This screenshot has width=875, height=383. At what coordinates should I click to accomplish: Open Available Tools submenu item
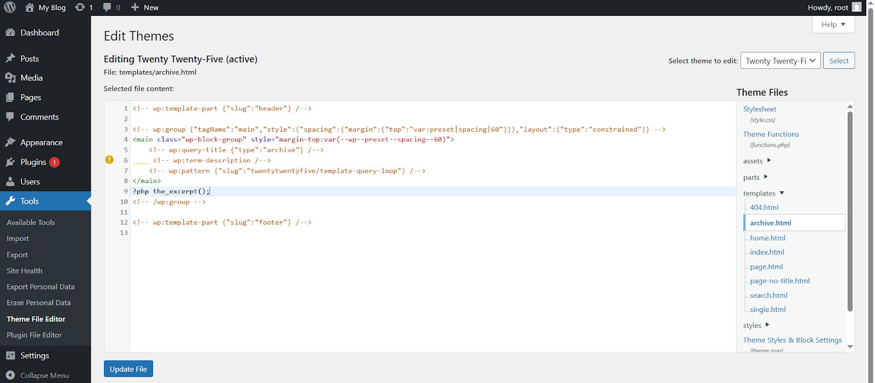coord(31,222)
